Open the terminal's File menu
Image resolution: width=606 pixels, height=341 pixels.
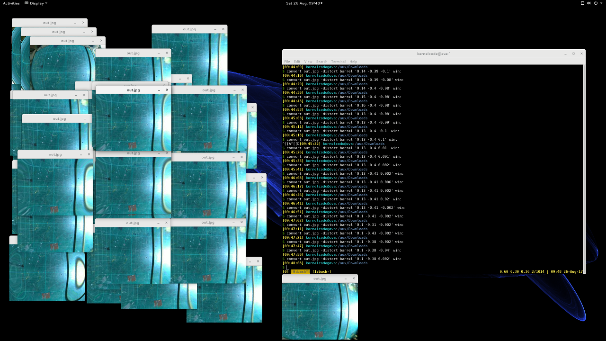(x=287, y=62)
